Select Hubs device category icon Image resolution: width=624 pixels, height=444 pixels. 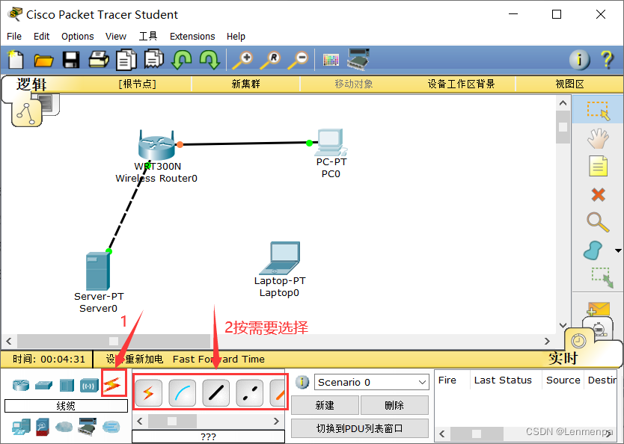point(67,385)
